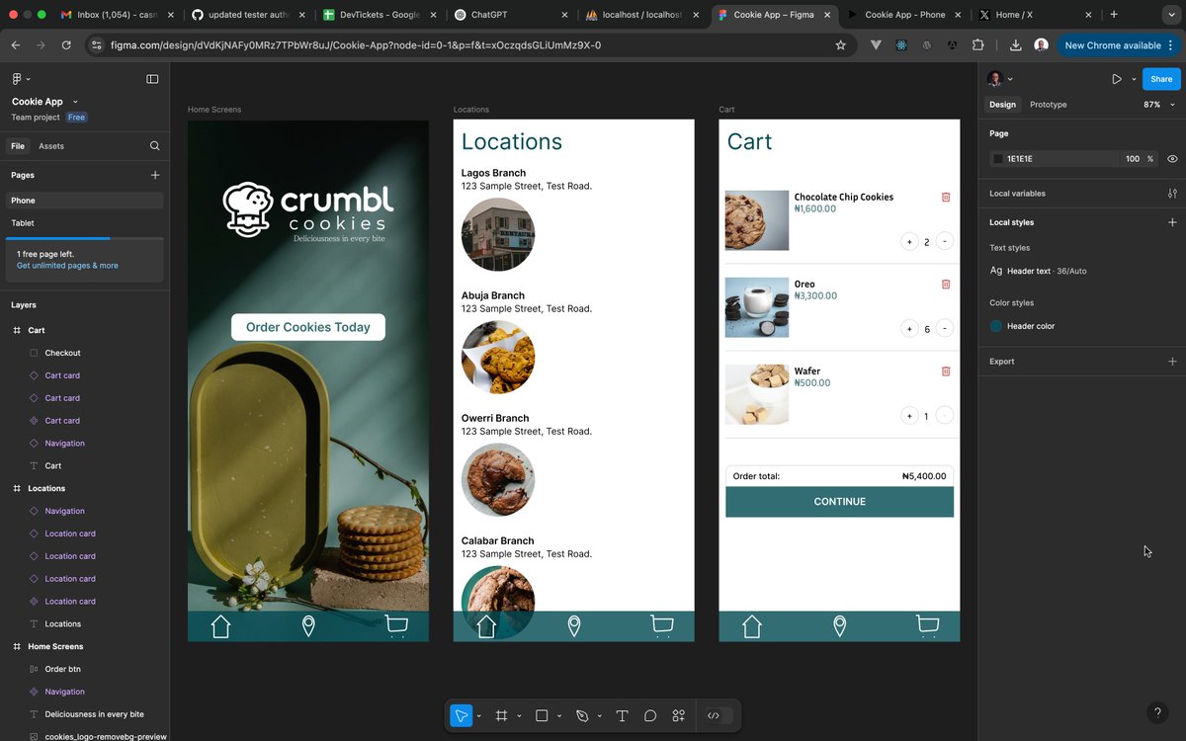Select the Header color style swatch
The width and height of the screenshot is (1186, 741).
[996, 326]
